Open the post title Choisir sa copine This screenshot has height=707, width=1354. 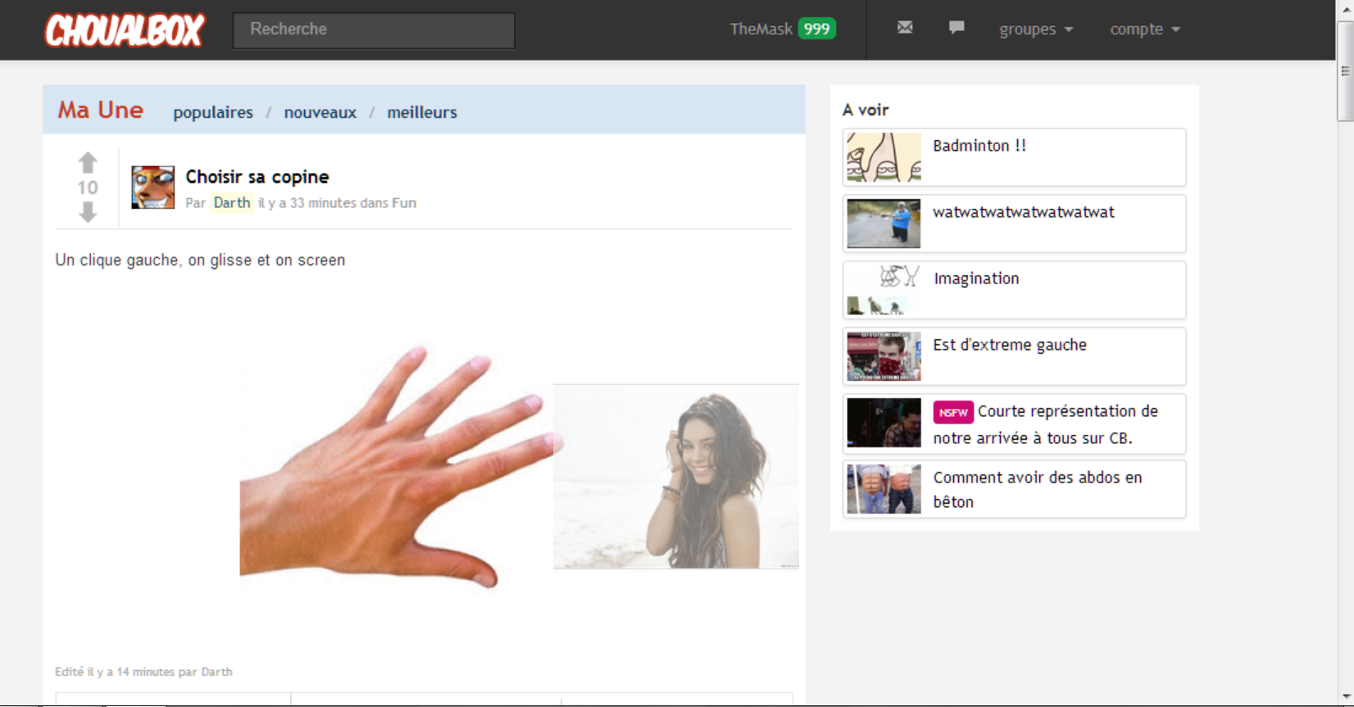click(257, 177)
